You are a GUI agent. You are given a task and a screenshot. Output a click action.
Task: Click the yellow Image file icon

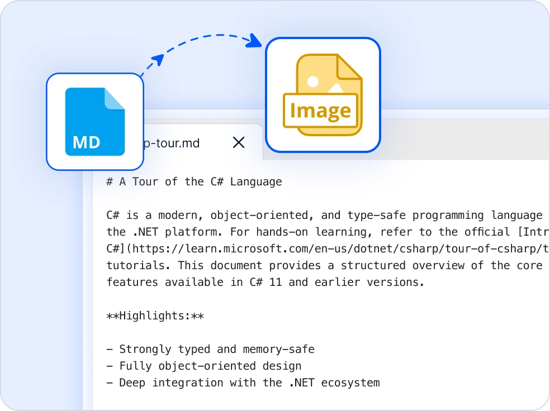323,95
